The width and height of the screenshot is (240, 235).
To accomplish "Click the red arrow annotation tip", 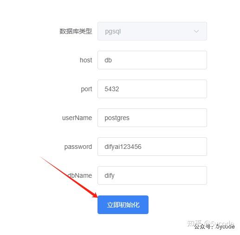I will click(96, 196).
